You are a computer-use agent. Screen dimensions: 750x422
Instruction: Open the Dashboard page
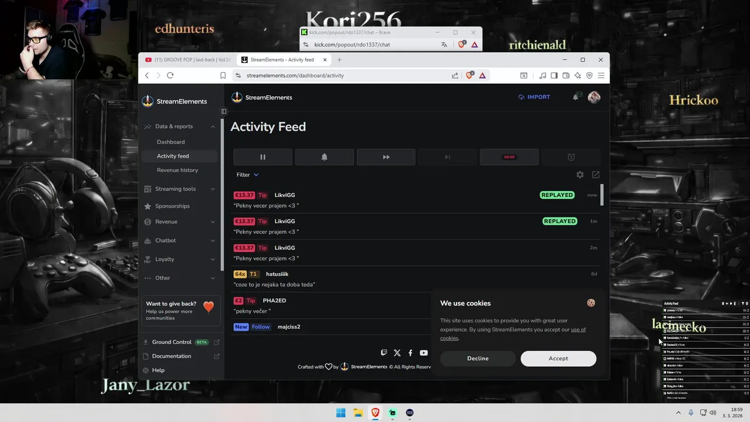171,142
